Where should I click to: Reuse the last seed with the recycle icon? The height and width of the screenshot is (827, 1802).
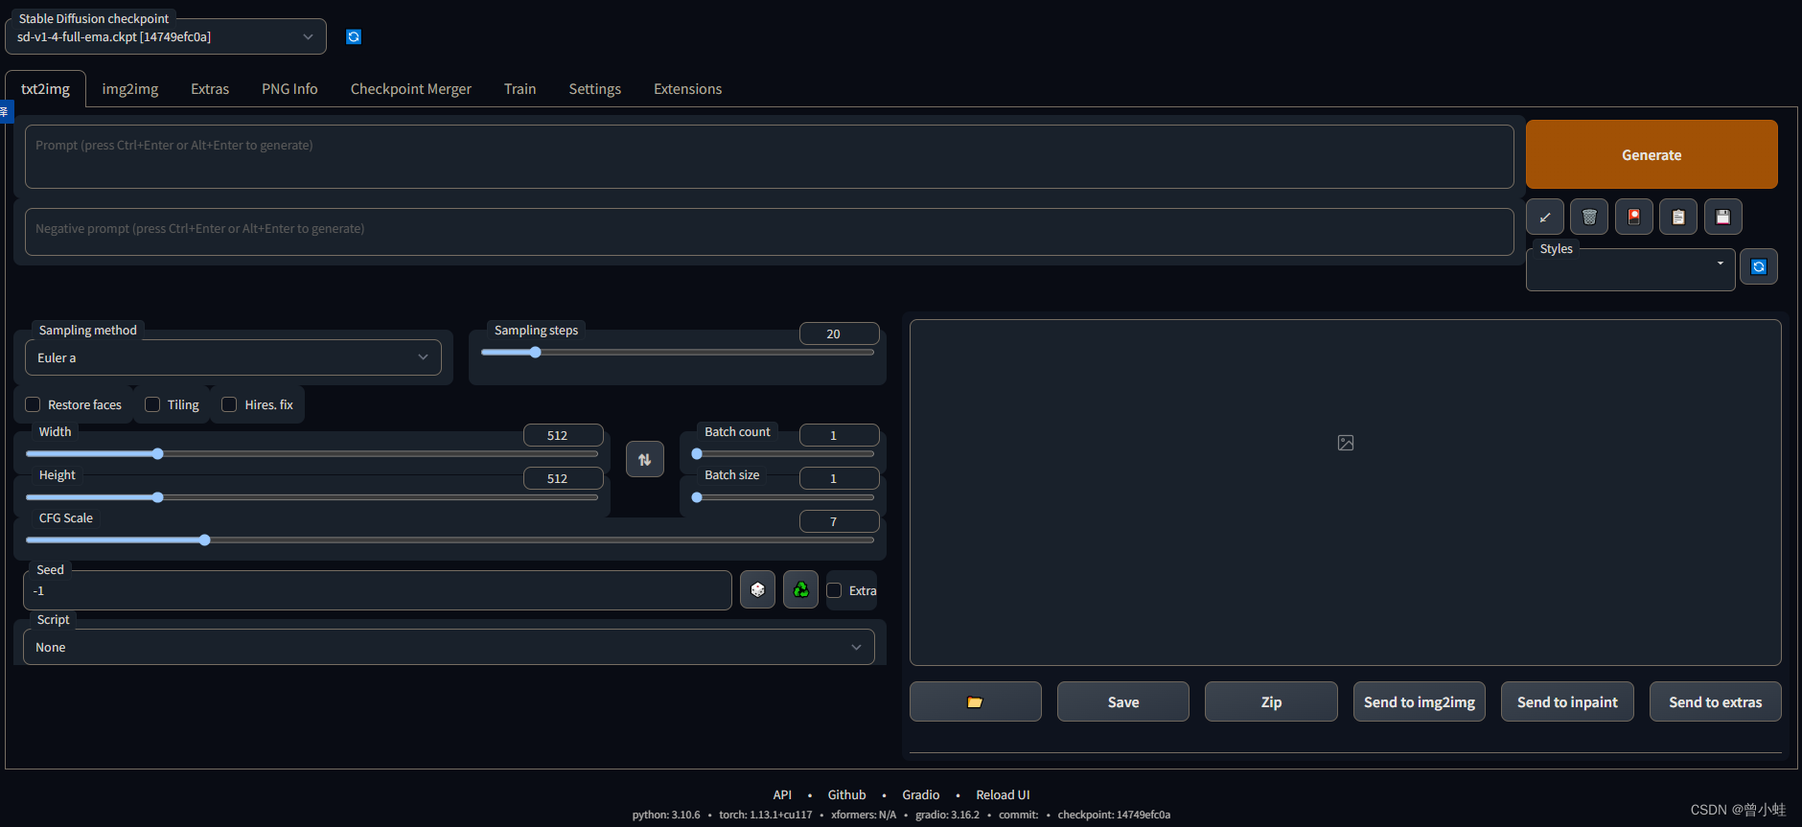[800, 589]
